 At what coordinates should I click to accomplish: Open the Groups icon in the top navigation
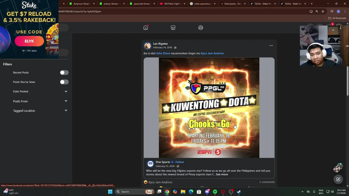(x=201, y=28)
